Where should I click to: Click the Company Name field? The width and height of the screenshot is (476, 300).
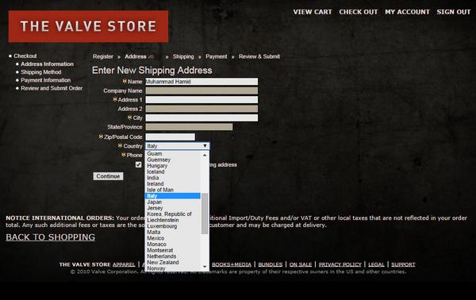click(202, 90)
